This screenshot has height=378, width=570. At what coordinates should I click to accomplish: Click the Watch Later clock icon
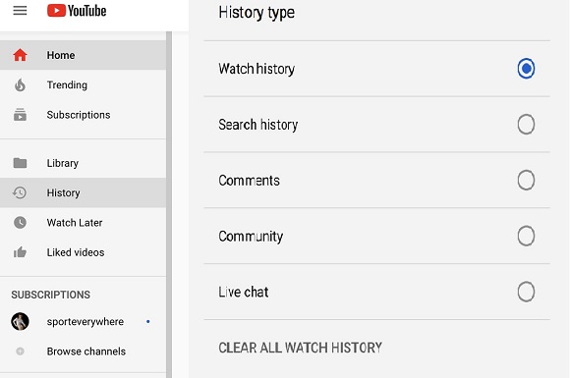(x=20, y=222)
